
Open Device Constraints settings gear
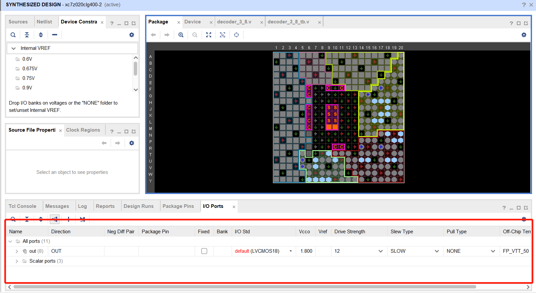(x=132, y=35)
